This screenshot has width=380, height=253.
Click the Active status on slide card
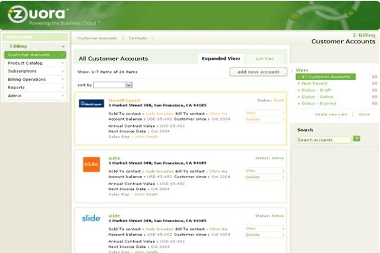pyautogui.click(x=277, y=216)
